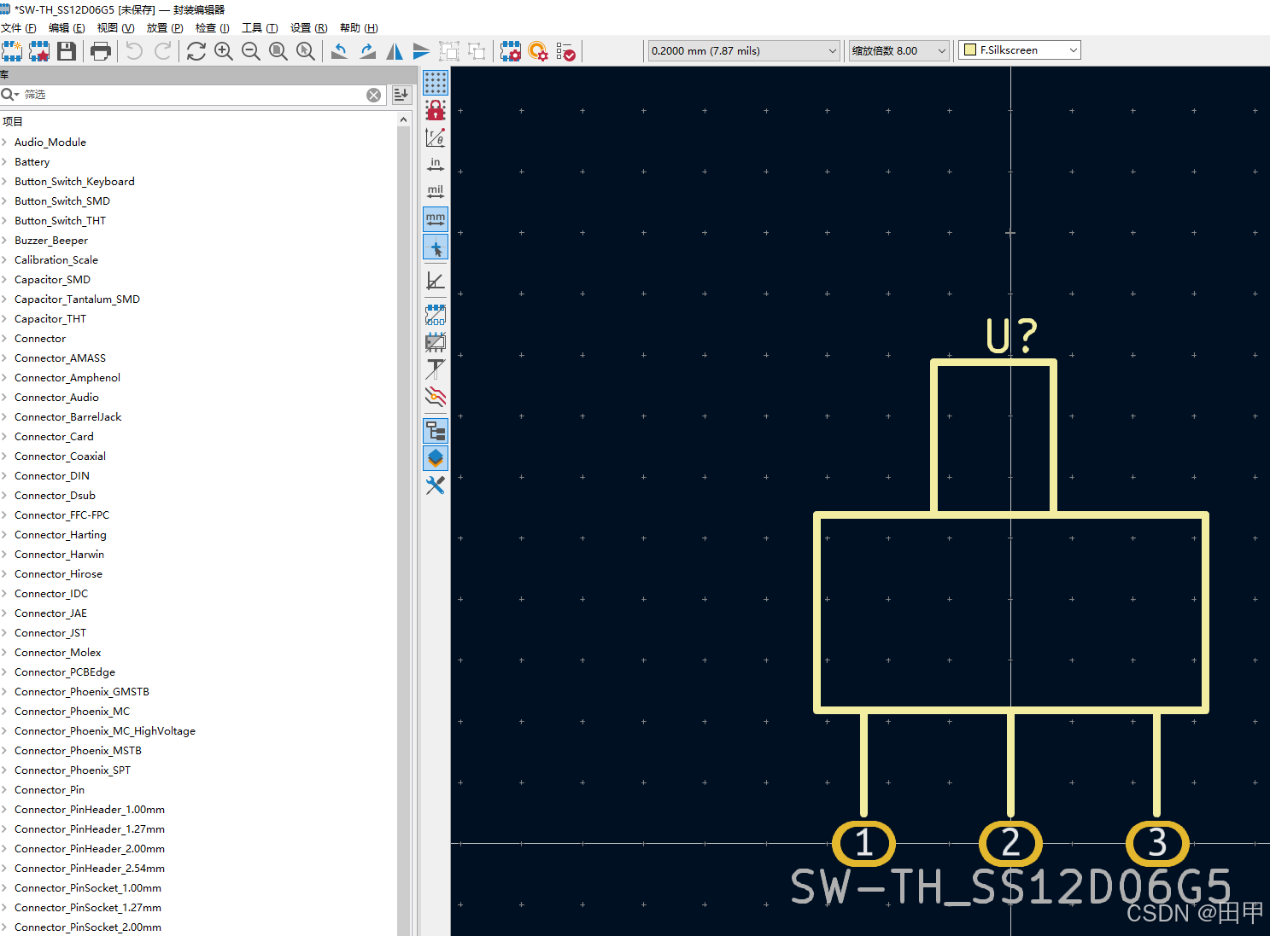Refresh the view with the redraw icon
Screen dimensions: 1270x936
coord(196,51)
